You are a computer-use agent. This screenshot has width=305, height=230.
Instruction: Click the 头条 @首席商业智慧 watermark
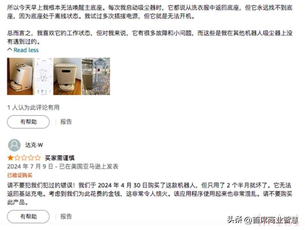[x=262, y=220]
